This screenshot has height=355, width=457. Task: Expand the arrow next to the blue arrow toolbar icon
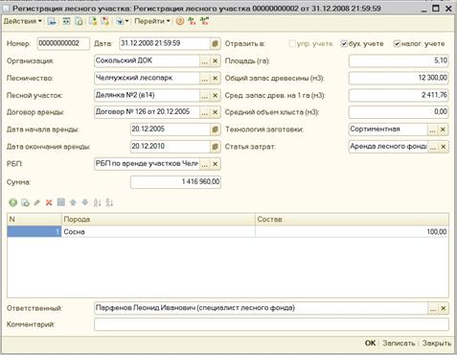pyautogui.click(x=126, y=21)
